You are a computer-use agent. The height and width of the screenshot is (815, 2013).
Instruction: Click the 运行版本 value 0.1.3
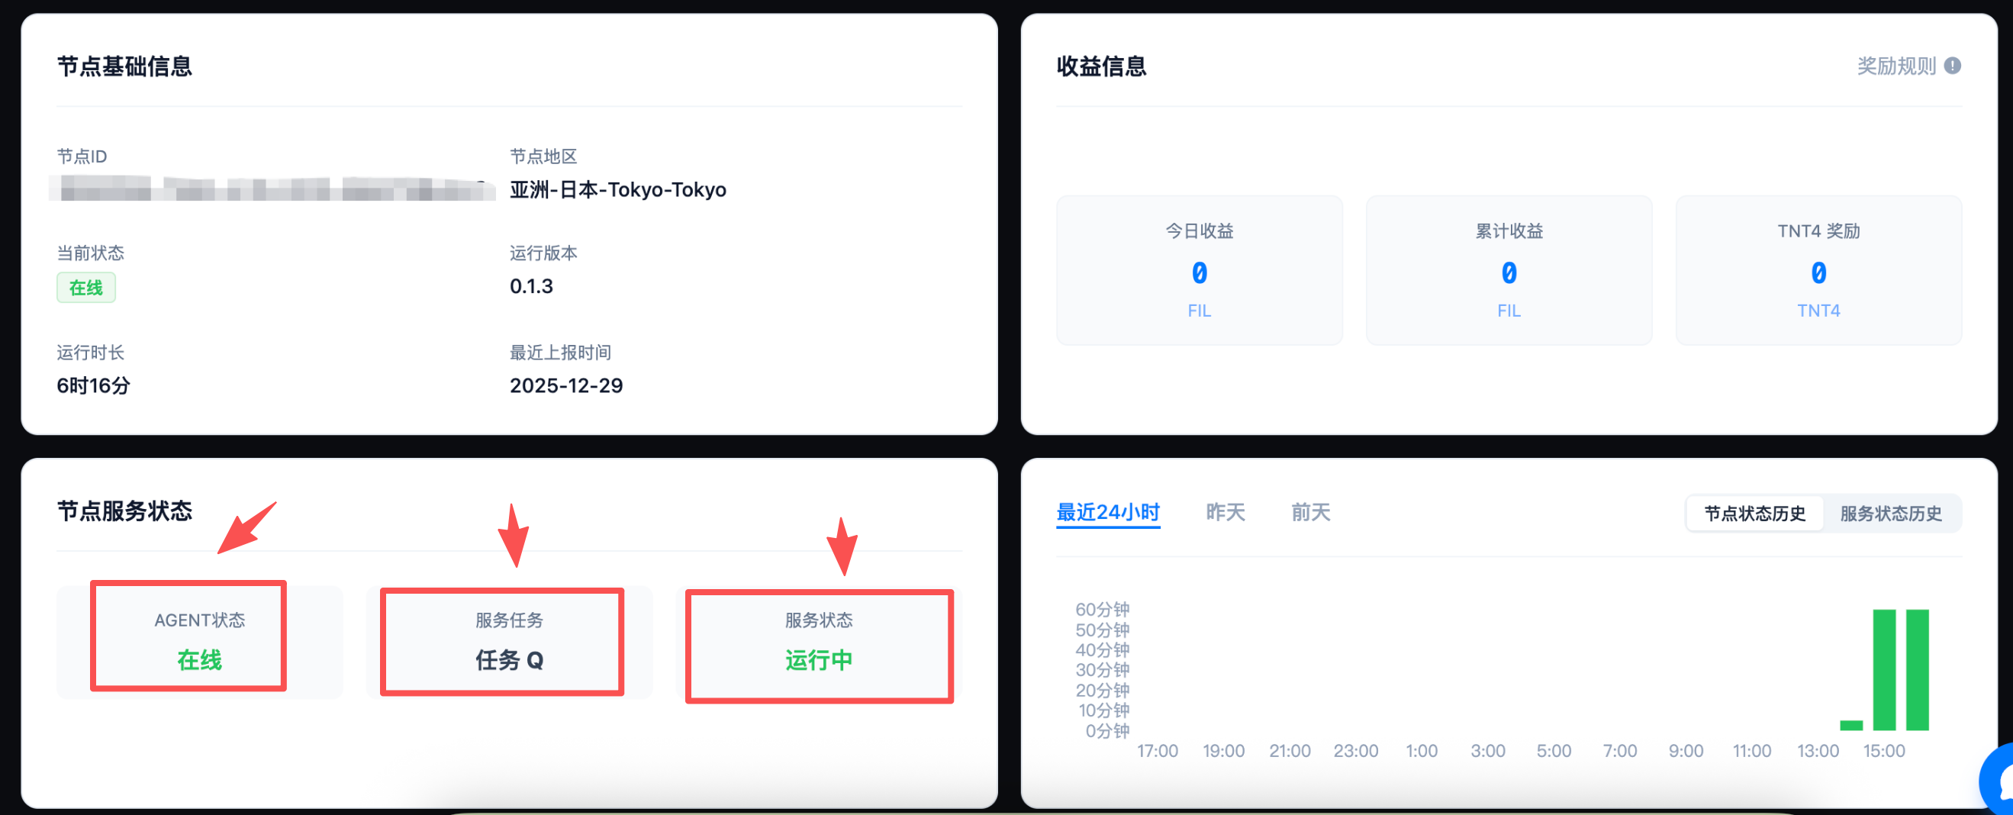point(531,287)
